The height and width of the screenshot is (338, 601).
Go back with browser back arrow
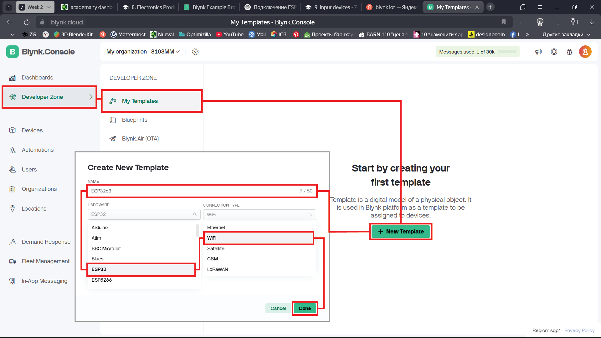[9, 22]
